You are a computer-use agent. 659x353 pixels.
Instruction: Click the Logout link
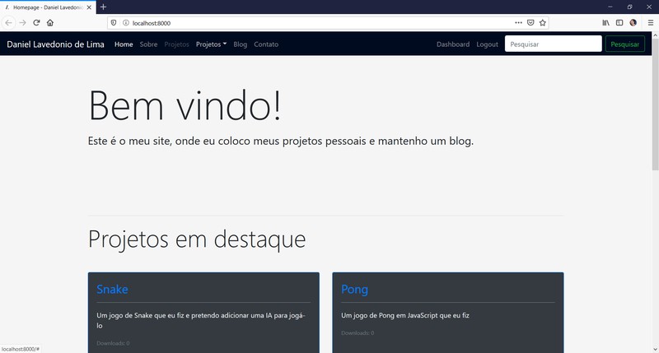[x=487, y=44]
